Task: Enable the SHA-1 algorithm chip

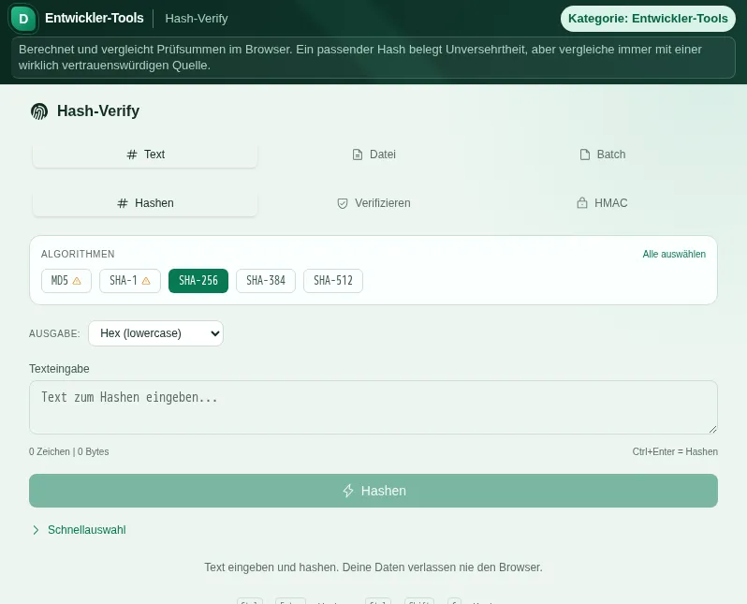Action: [x=130, y=281]
